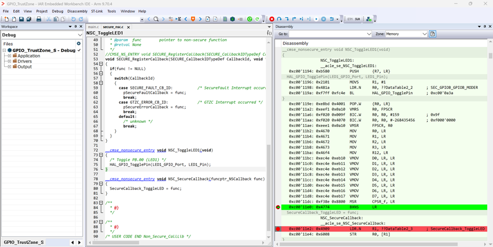This screenshot has width=493, height=247.
Task: Print the current document via toolbar
Action: click(x=39, y=19)
